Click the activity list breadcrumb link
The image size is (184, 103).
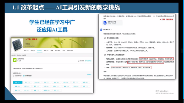pos(18,55)
